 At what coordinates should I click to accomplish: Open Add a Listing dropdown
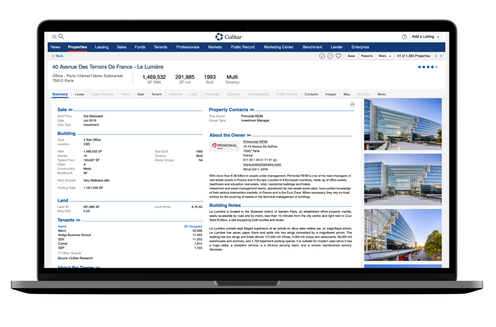click(x=425, y=37)
